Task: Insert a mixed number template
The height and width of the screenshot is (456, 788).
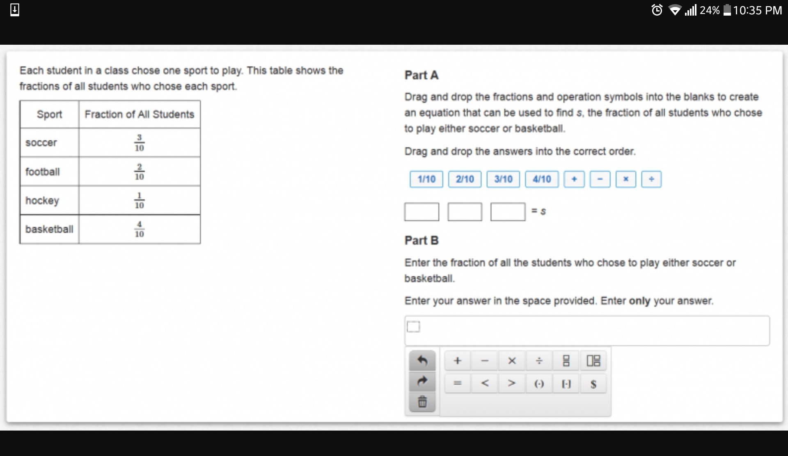Action: coord(593,361)
